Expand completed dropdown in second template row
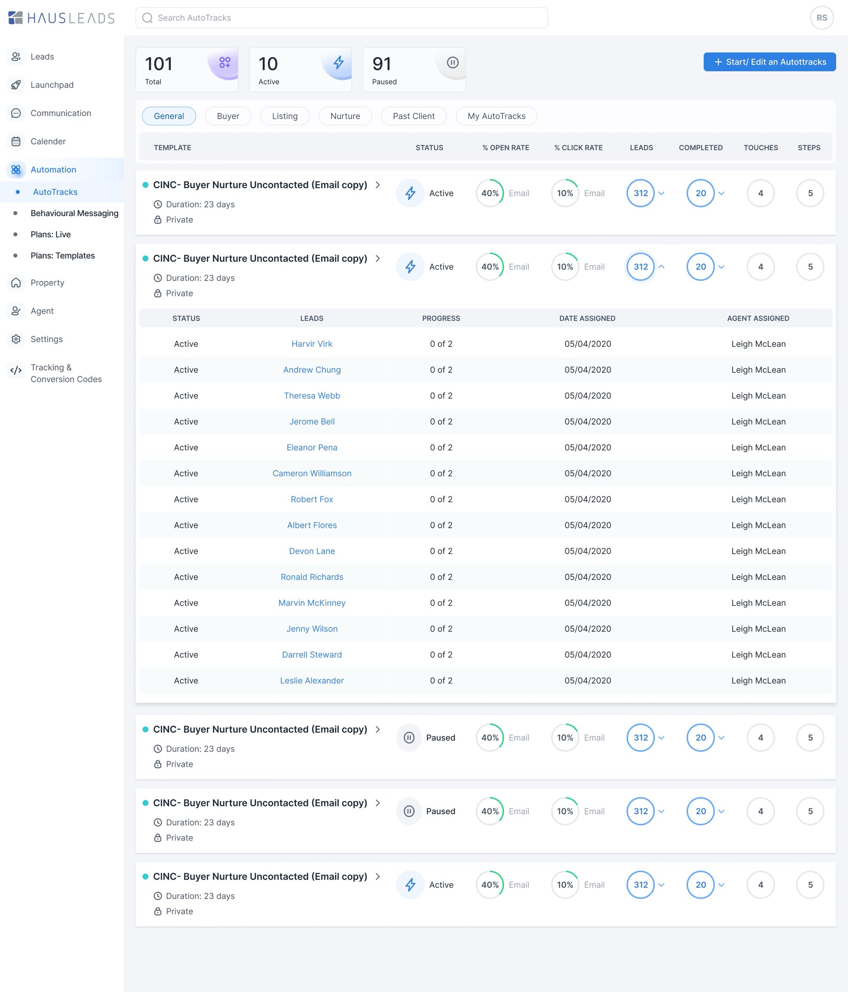Screen dimensions: 848x992 pos(721,267)
